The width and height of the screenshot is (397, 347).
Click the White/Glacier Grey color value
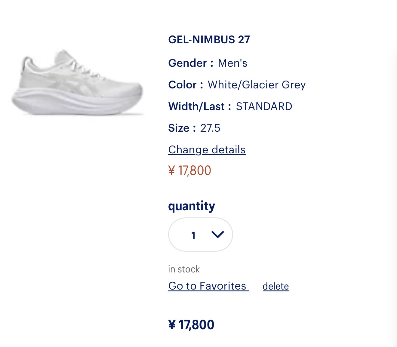pyautogui.click(x=257, y=85)
